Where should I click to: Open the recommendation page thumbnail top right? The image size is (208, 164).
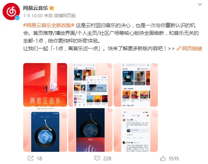[x=136, y=85]
